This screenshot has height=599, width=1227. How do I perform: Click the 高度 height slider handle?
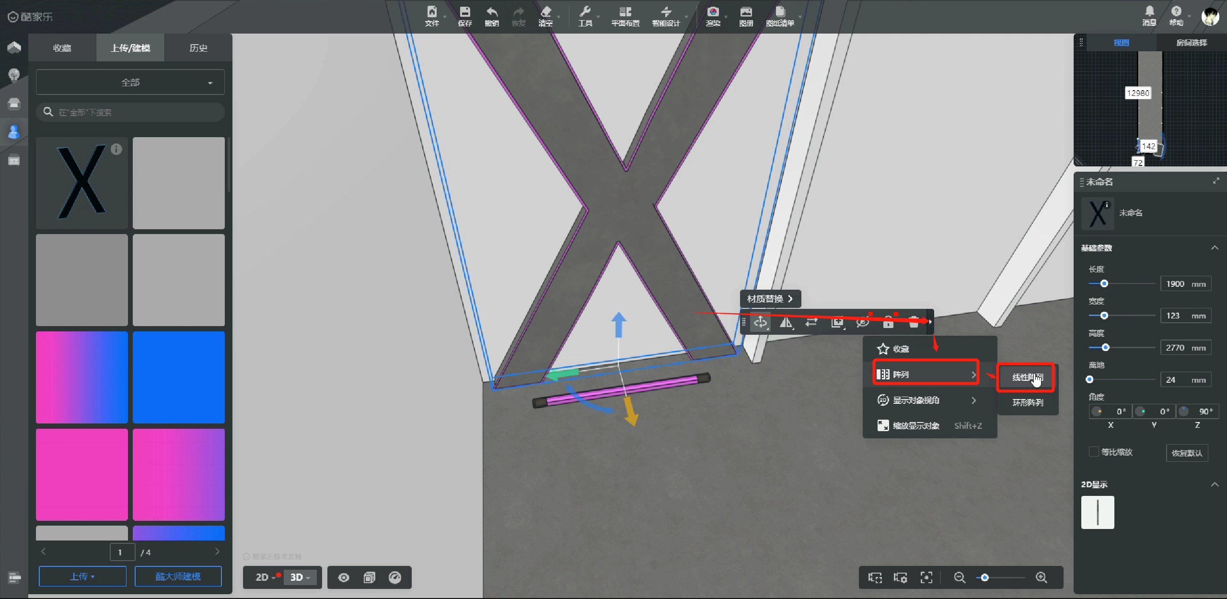tap(1105, 347)
